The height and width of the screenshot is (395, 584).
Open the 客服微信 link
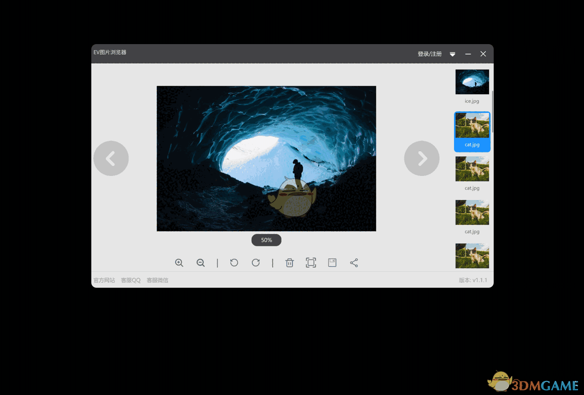tap(157, 280)
